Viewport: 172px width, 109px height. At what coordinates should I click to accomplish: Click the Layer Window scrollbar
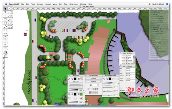(x=134, y=60)
